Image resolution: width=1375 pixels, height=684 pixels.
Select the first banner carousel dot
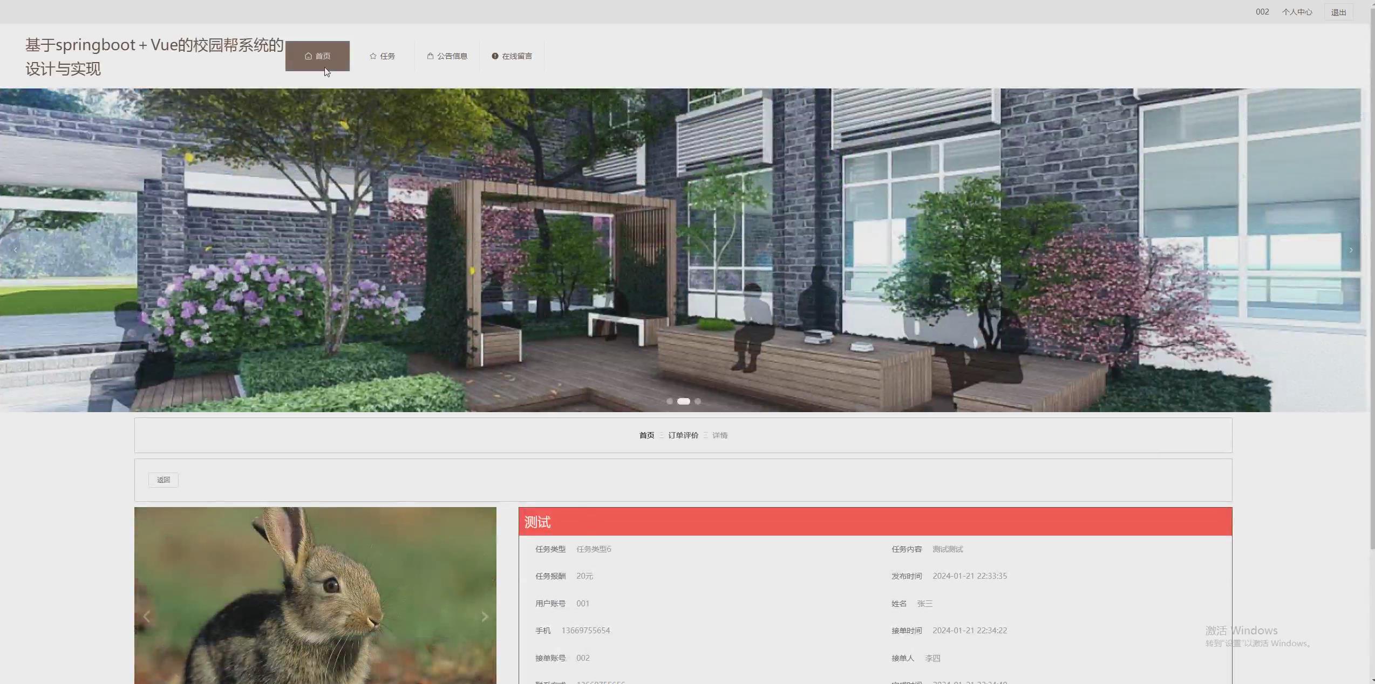coord(670,401)
